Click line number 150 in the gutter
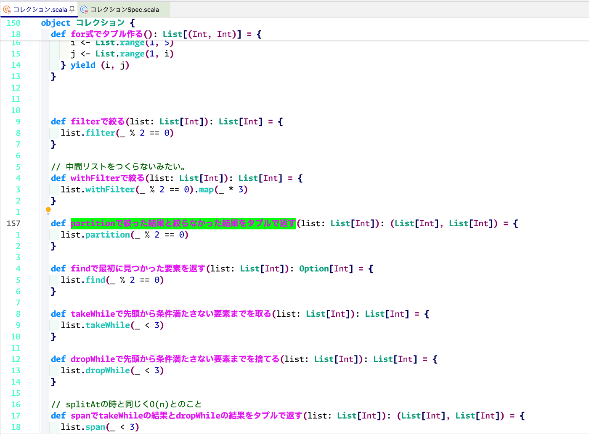The height and width of the screenshot is (436, 589). [13, 23]
